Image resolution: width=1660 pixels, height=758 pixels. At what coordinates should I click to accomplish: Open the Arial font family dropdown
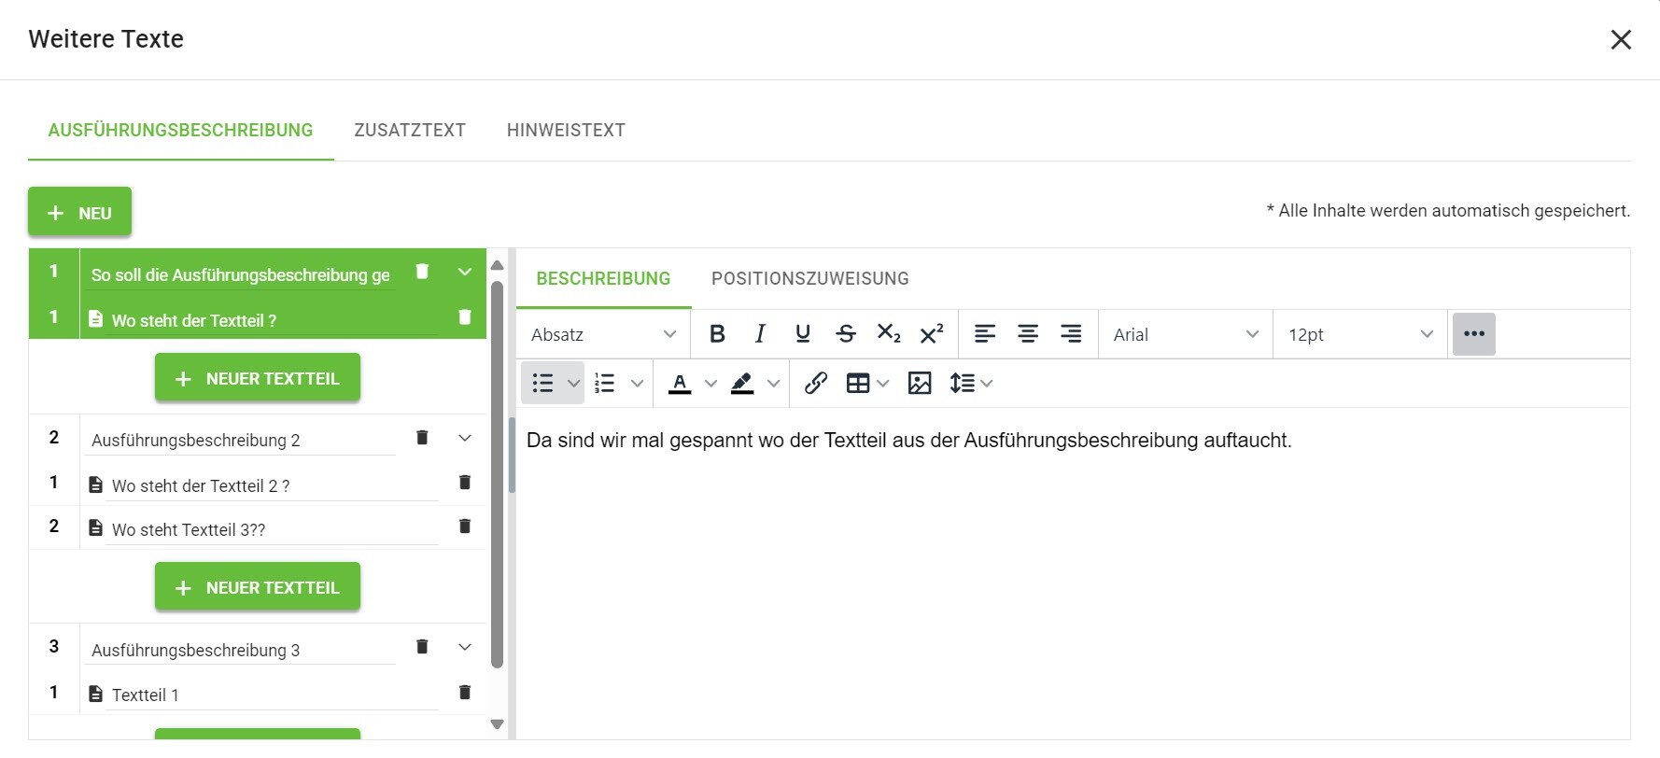(1185, 334)
